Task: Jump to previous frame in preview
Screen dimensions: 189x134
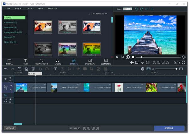Action: point(117,57)
